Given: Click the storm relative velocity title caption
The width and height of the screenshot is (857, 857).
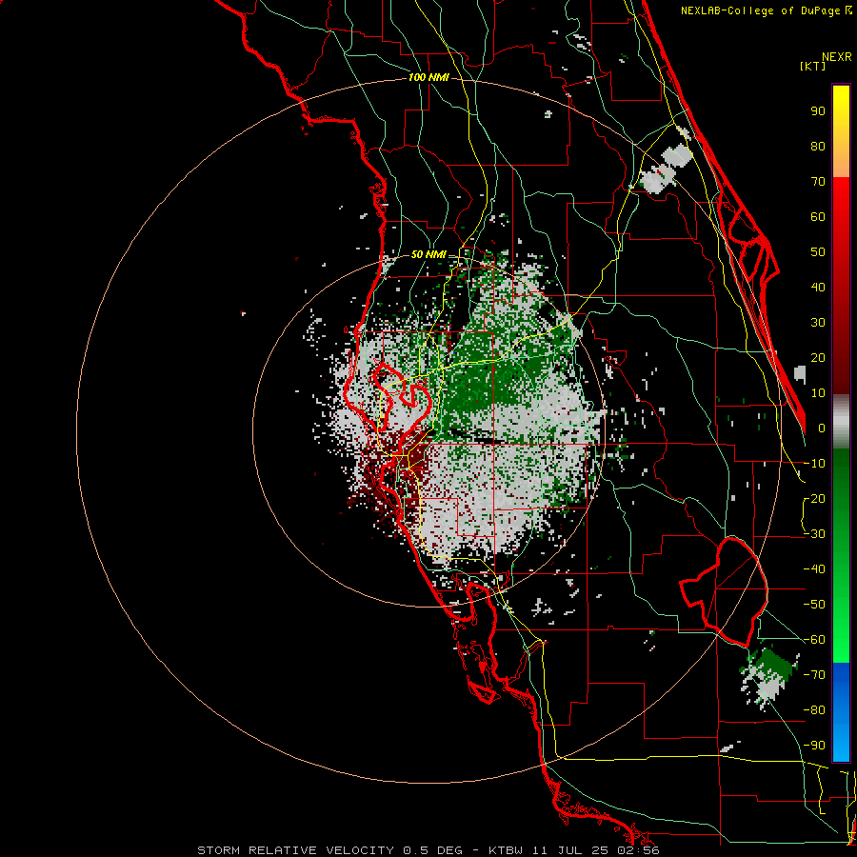Looking at the screenshot, I should pos(428,850).
